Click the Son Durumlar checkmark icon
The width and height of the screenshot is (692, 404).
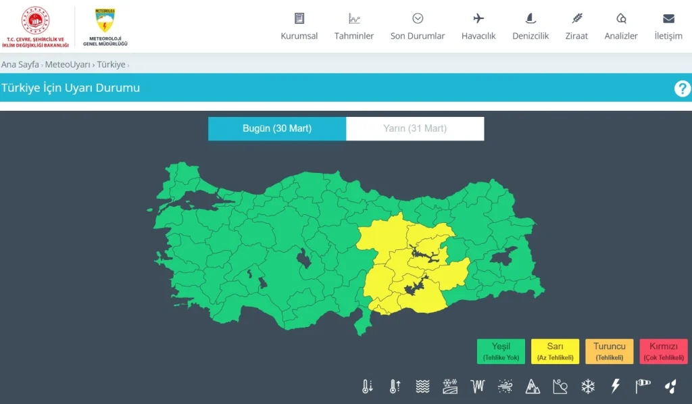coord(418,18)
